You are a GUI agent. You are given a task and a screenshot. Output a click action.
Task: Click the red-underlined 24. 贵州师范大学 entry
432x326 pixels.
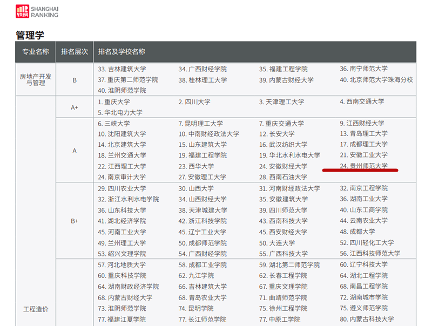(363, 166)
